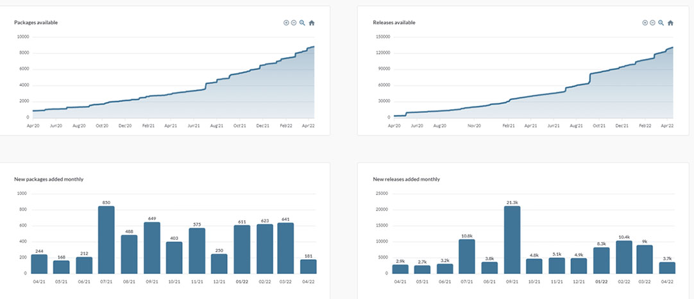Reset zoom on Releases available chart
The image size is (694, 299).
[670, 23]
